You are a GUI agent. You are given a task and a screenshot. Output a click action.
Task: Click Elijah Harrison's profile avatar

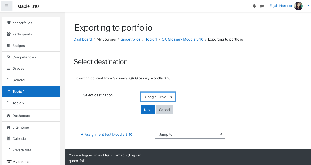(298, 6)
